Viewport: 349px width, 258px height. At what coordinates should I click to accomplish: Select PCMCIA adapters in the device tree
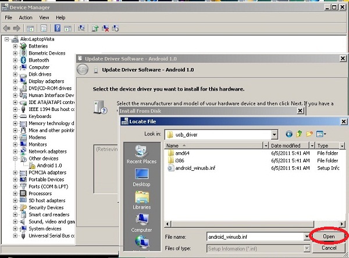(48, 173)
